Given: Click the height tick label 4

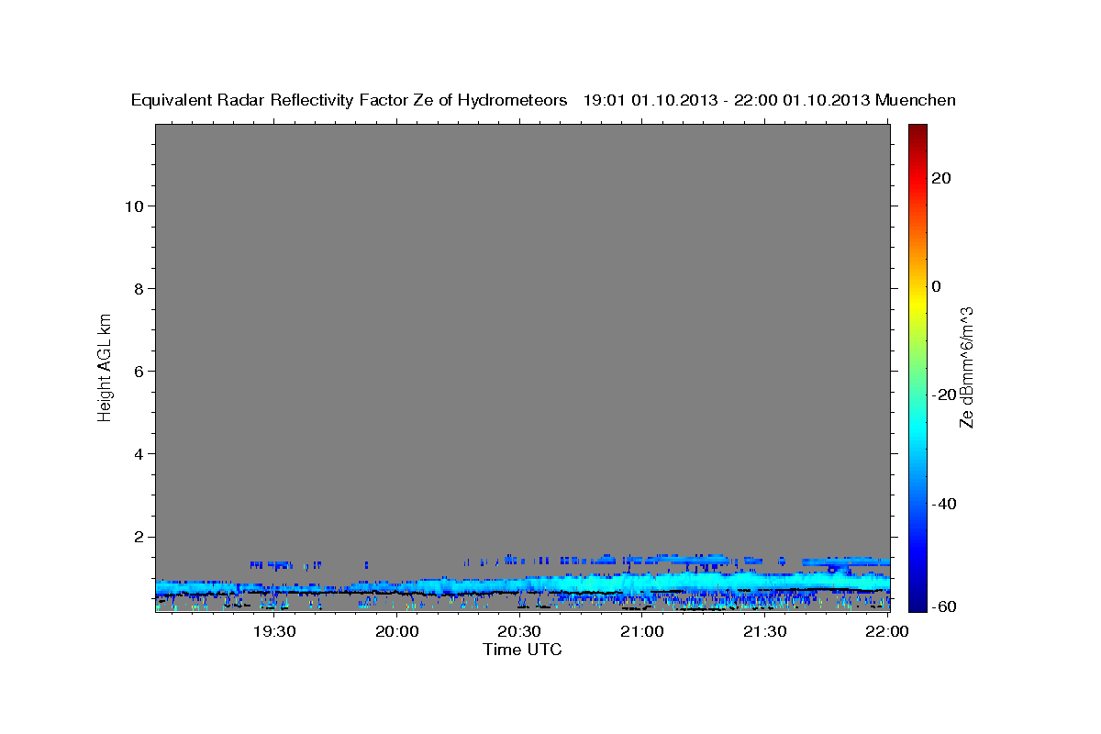Looking at the screenshot, I should (x=139, y=454).
